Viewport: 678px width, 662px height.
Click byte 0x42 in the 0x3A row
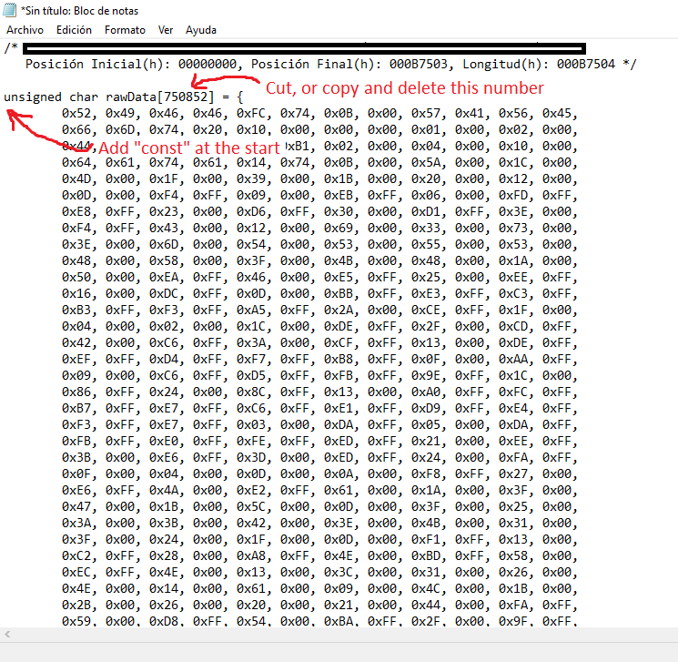tap(251, 524)
